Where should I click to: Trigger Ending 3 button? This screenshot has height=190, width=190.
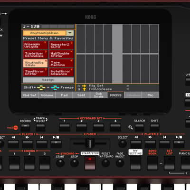(x=45, y=163)
